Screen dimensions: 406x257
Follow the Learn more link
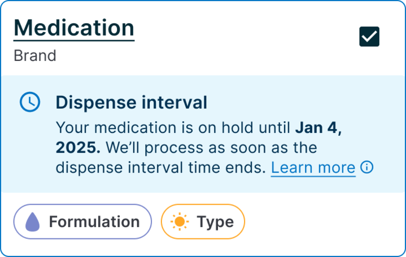(x=313, y=168)
